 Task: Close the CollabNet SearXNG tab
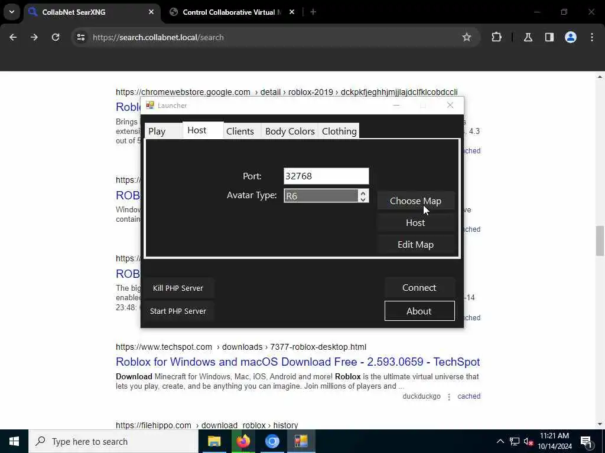pos(151,12)
